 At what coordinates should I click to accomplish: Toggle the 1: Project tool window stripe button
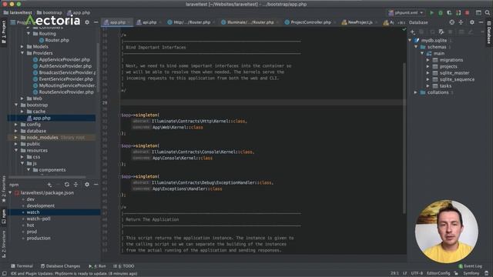click(x=4, y=32)
